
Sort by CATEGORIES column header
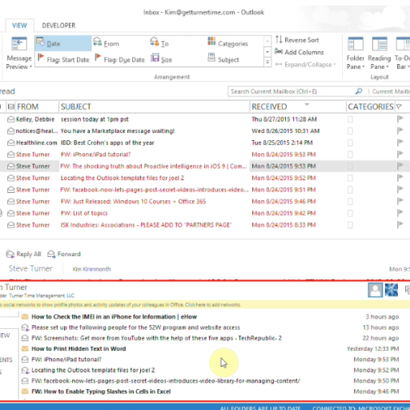[371, 107]
